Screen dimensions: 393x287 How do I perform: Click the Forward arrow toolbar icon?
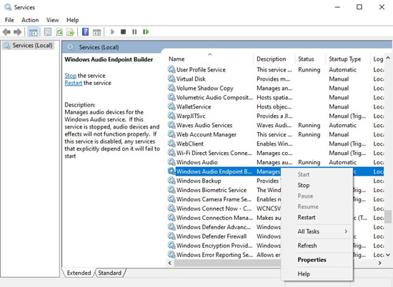(x=18, y=32)
